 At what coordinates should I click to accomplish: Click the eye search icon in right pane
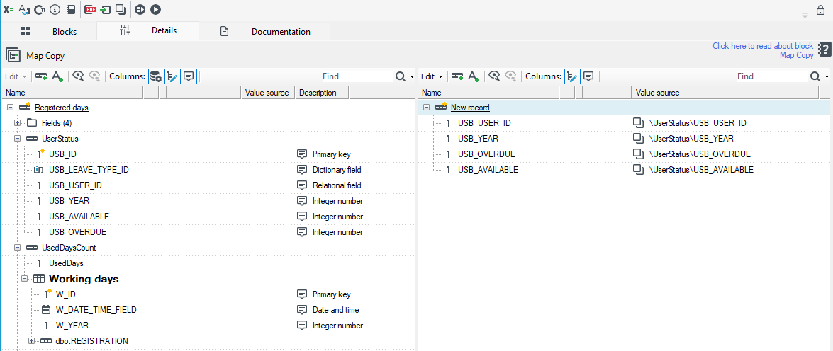tap(495, 76)
